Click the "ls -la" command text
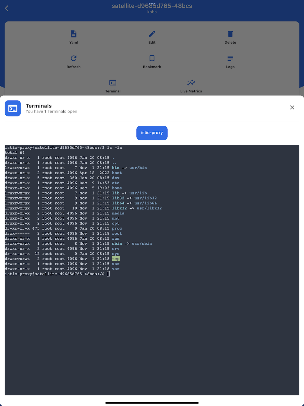The height and width of the screenshot is (406, 304). [114, 147]
